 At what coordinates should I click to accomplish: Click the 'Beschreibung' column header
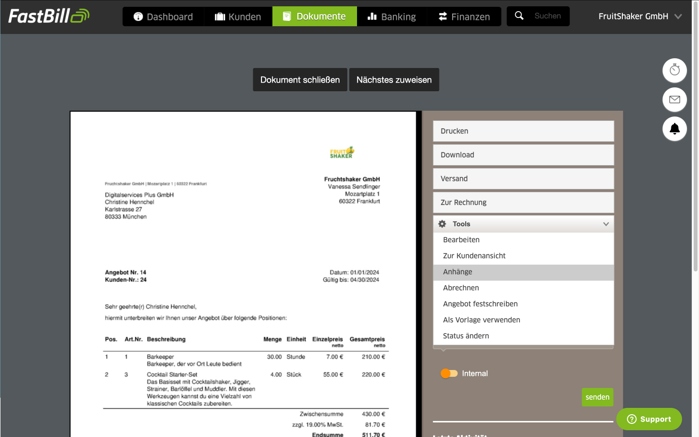[x=166, y=339]
